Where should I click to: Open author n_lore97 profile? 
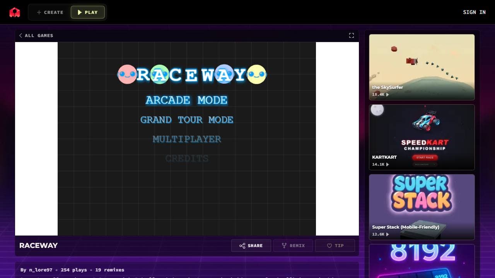(x=41, y=270)
